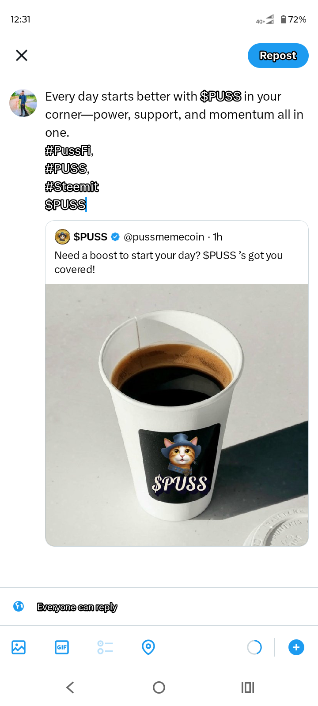Tap the character count progress circle
The width and height of the screenshot is (318, 706).
pyautogui.click(x=254, y=647)
